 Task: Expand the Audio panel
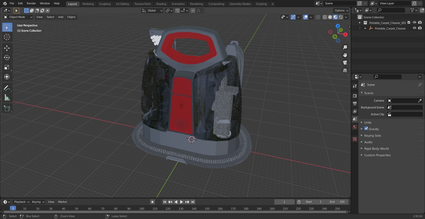pos(368,142)
